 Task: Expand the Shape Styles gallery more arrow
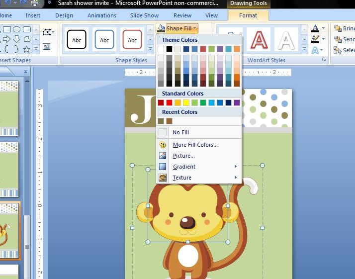150,49
